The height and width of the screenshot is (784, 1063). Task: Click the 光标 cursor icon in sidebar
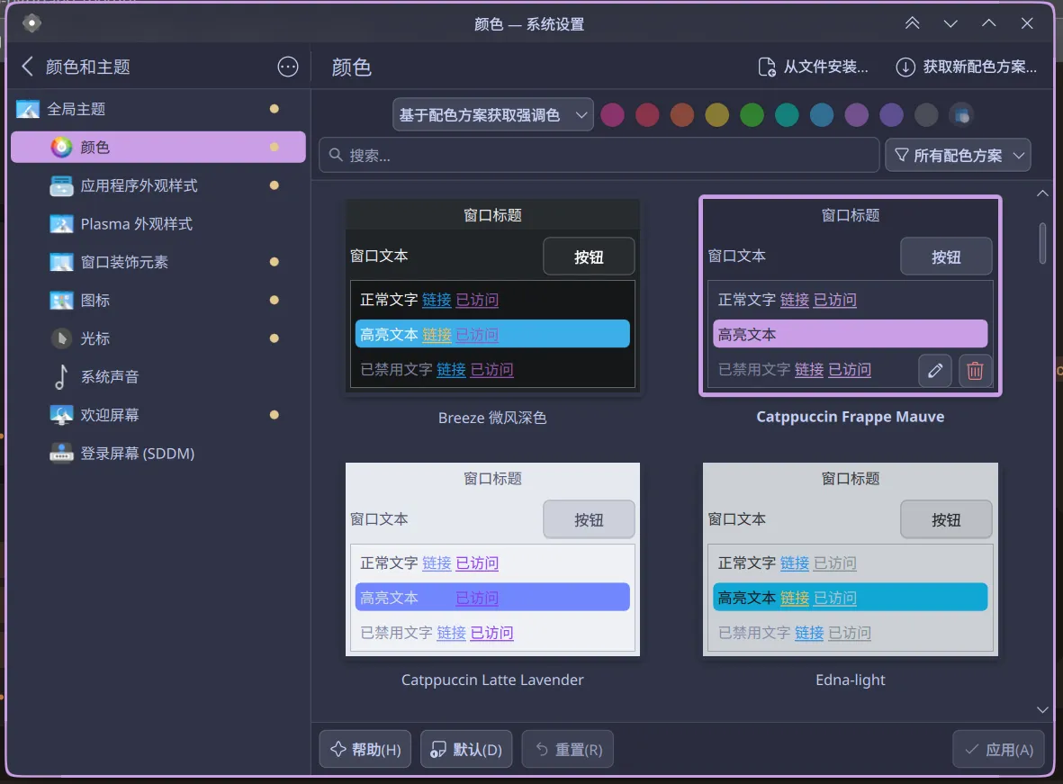pyautogui.click(x=61, y=338)
